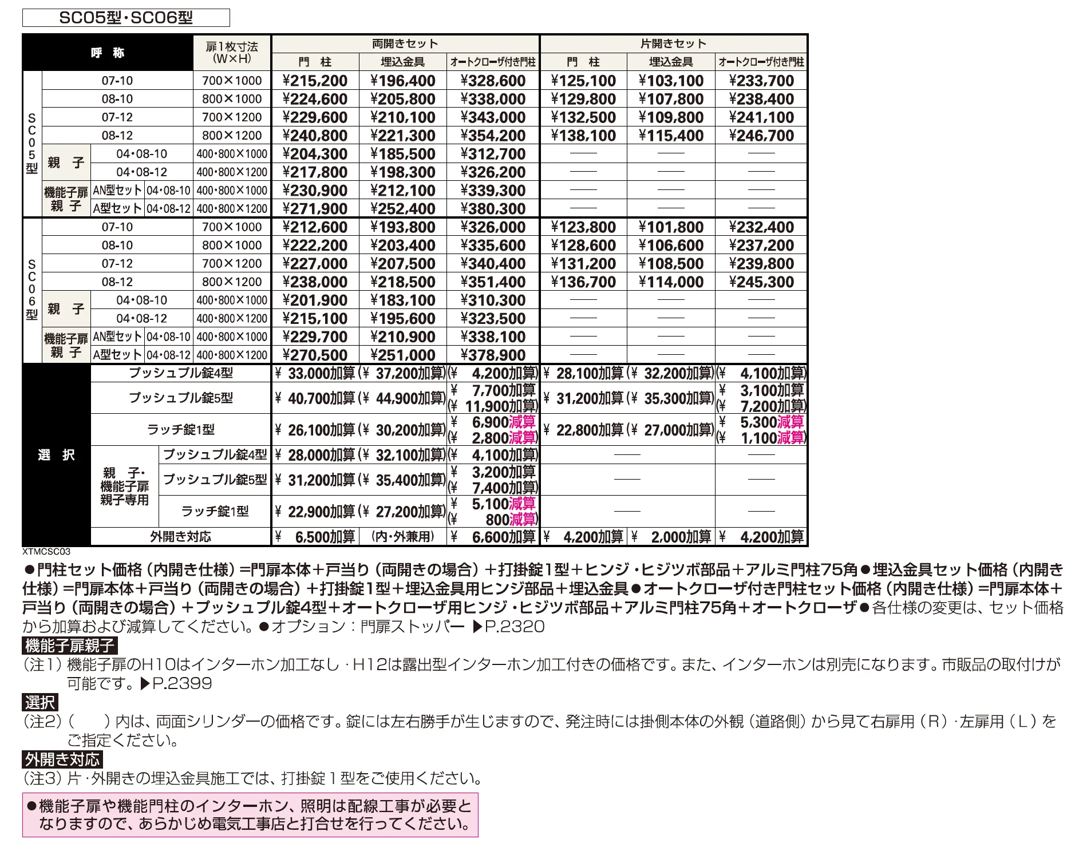Click the 外開き対応 note heading

(62, 759)
